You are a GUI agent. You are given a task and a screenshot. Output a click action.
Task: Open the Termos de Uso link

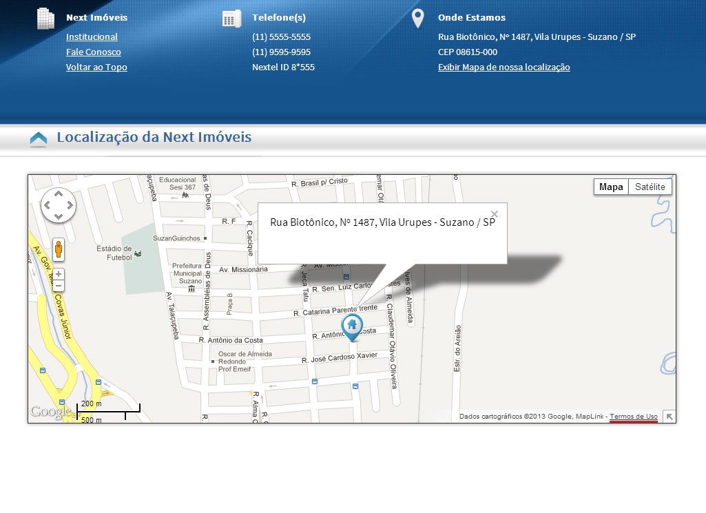[634, 417]
